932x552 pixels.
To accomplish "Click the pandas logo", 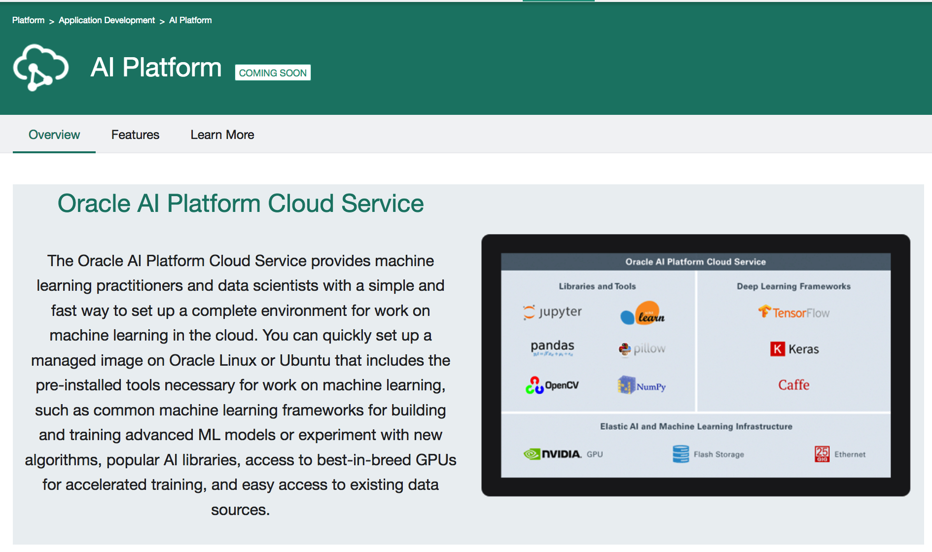I will click(x=552, y=347).
